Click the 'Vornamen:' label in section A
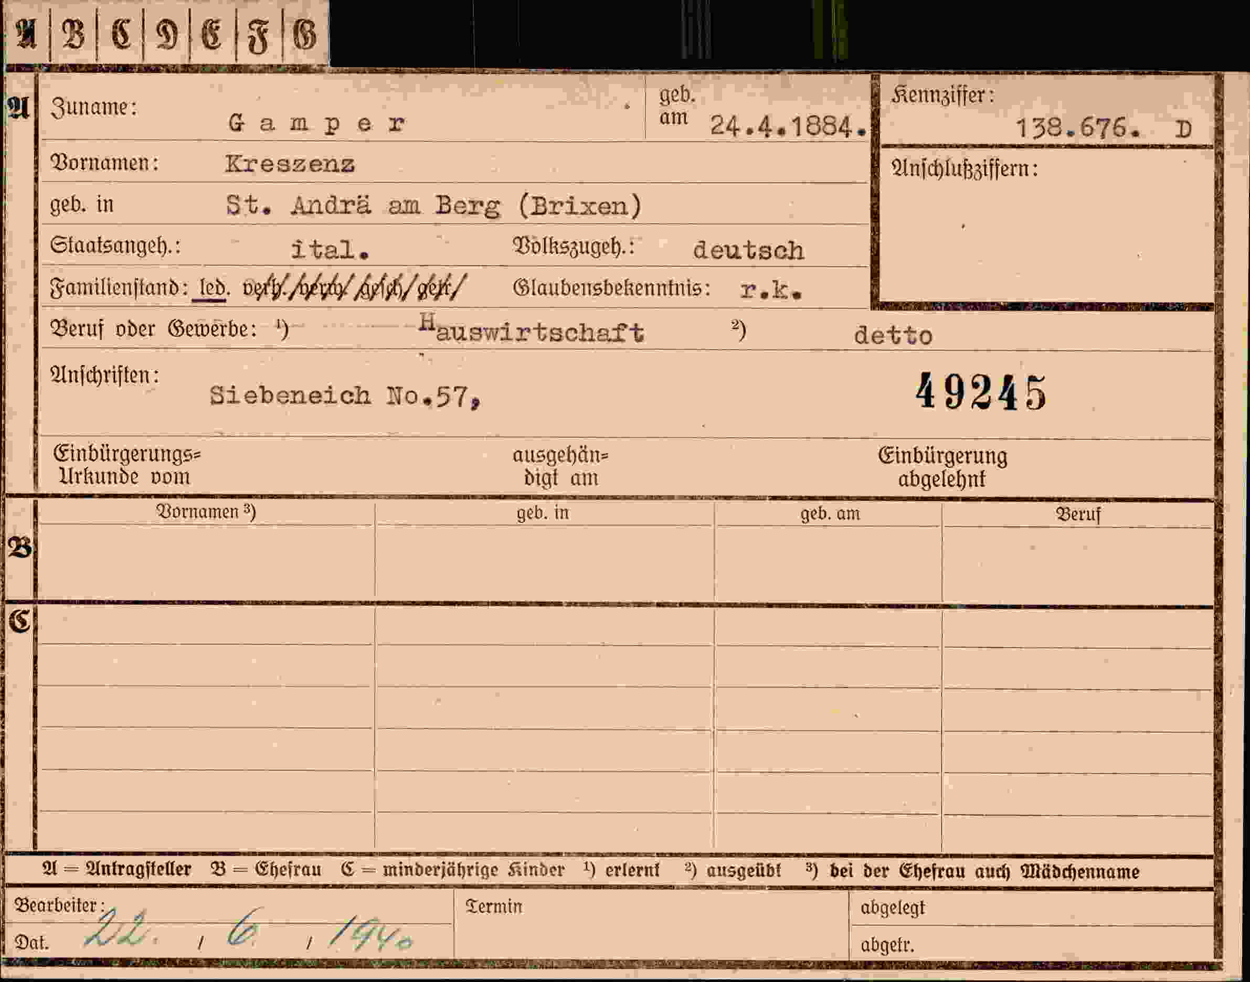The image size is (1250, 982). [105, 163]
